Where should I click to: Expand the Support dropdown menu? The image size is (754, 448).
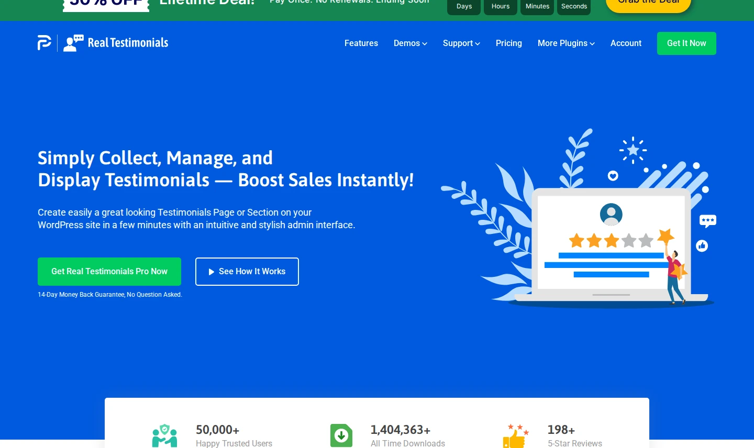[x=461, y=43]
